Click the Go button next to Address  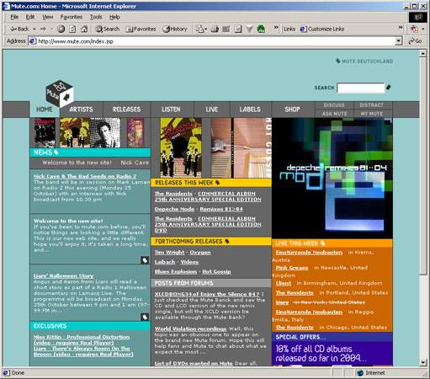(x=416, y=41)
